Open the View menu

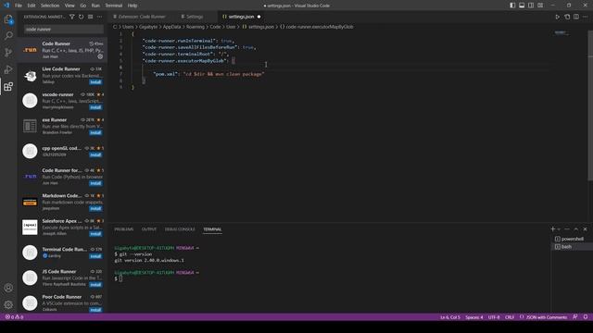(x=69, y=6)
